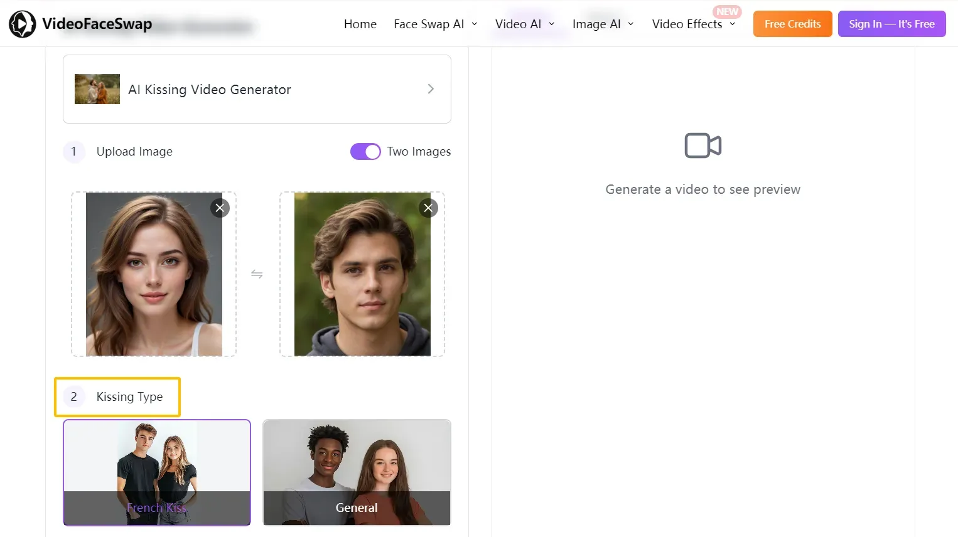Click the step 1 number circle
This screenshot has width=958, height=537.
pyautogui.click(x=73, y=152)
